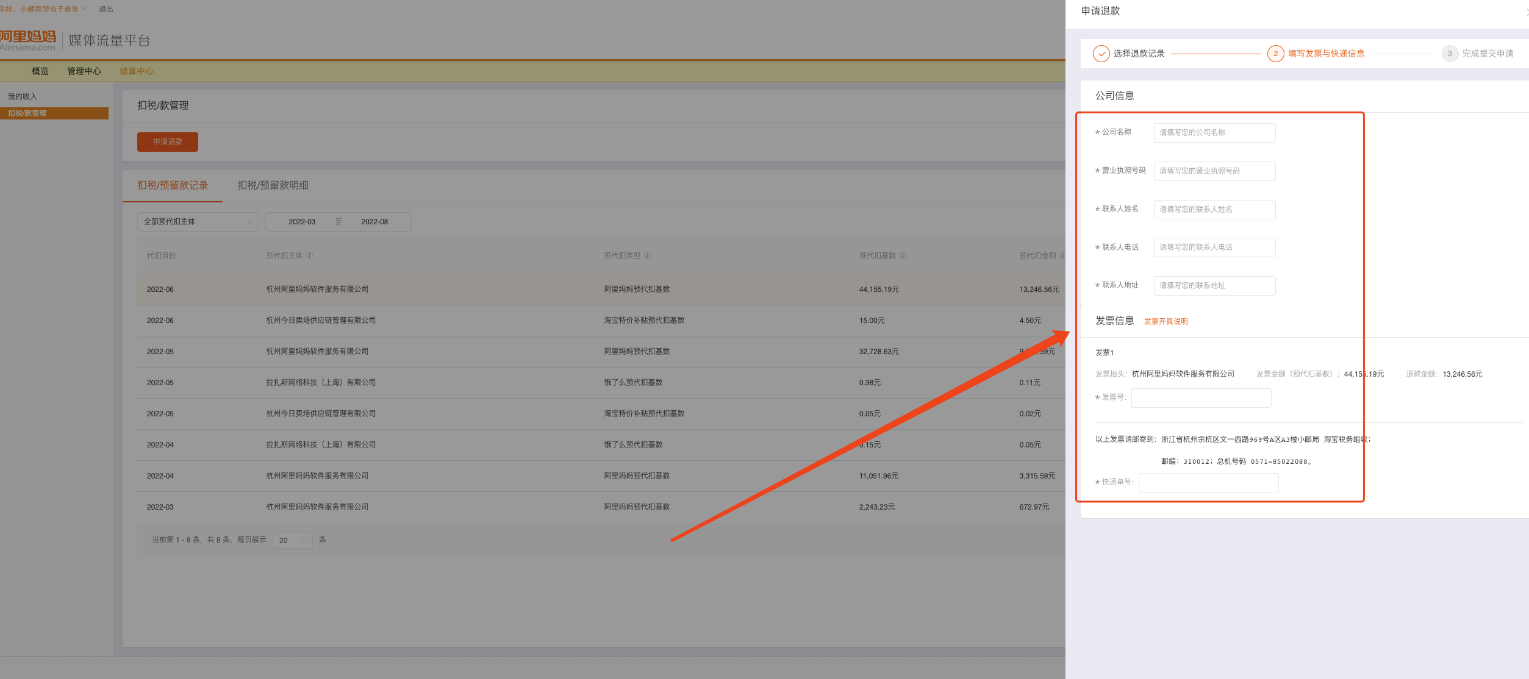The width and height of the screenshot is (1529, 679).
Task: Click 饿了么预代扣基数 in the 0.15元 row
Action: [633, 445]
